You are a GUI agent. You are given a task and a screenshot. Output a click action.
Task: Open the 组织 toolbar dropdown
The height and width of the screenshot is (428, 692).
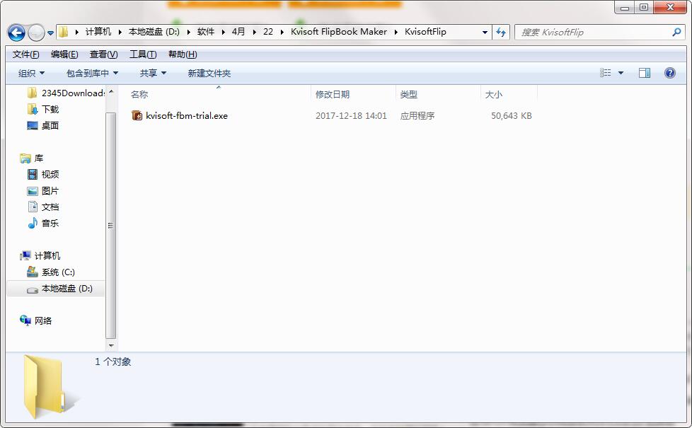click(31, 74)
